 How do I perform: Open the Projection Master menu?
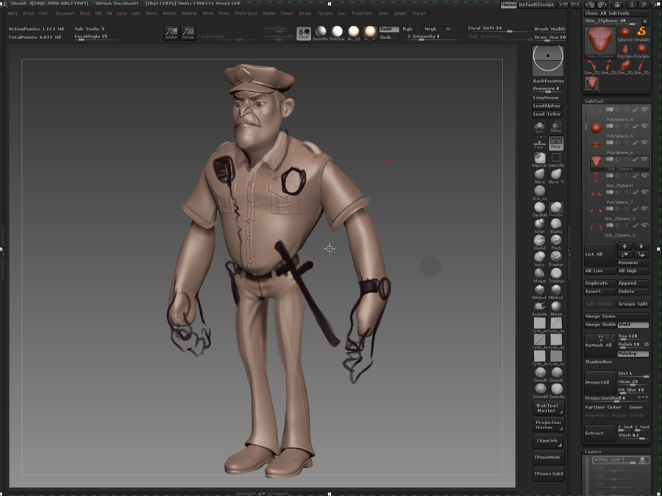548,425
